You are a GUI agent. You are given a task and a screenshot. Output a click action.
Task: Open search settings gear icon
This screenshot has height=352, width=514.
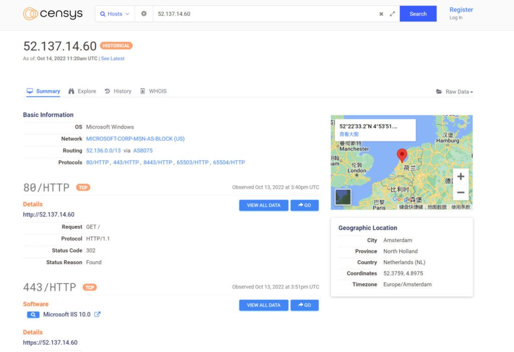(144, 14)
